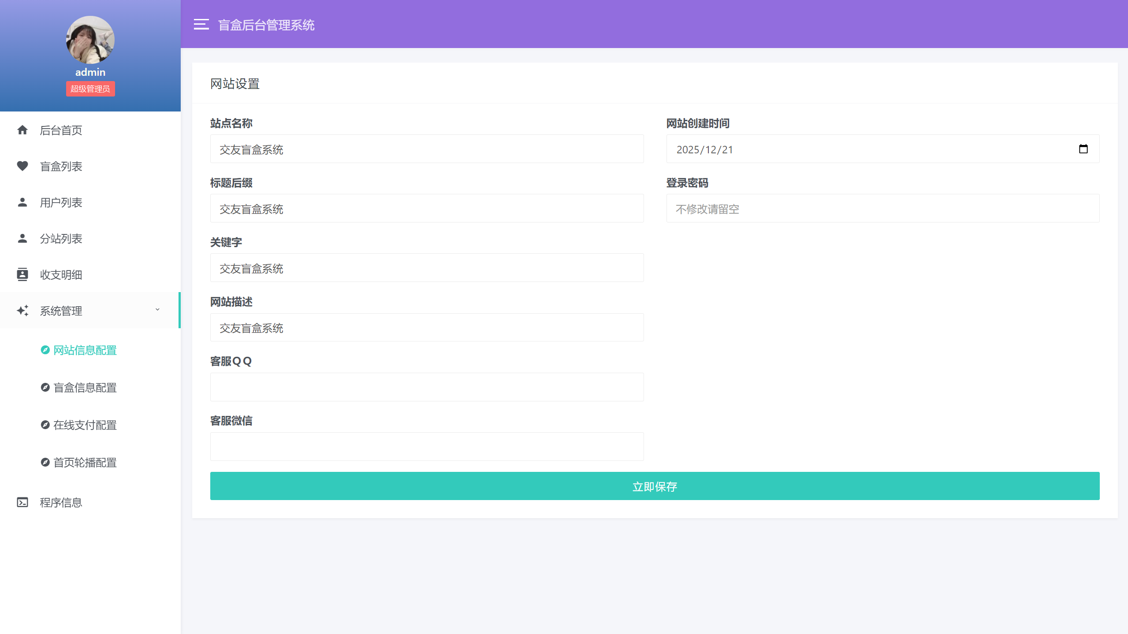Click the sparkle icon beside 系统管理
This screenshot has width=1128, height=634.
tap(23, 311)
